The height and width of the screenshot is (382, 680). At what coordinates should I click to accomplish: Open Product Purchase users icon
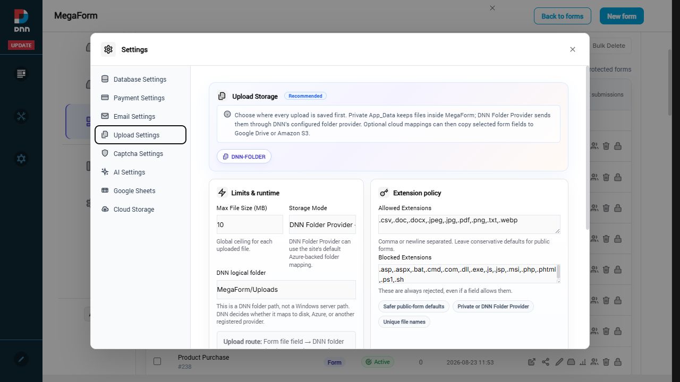594,362
